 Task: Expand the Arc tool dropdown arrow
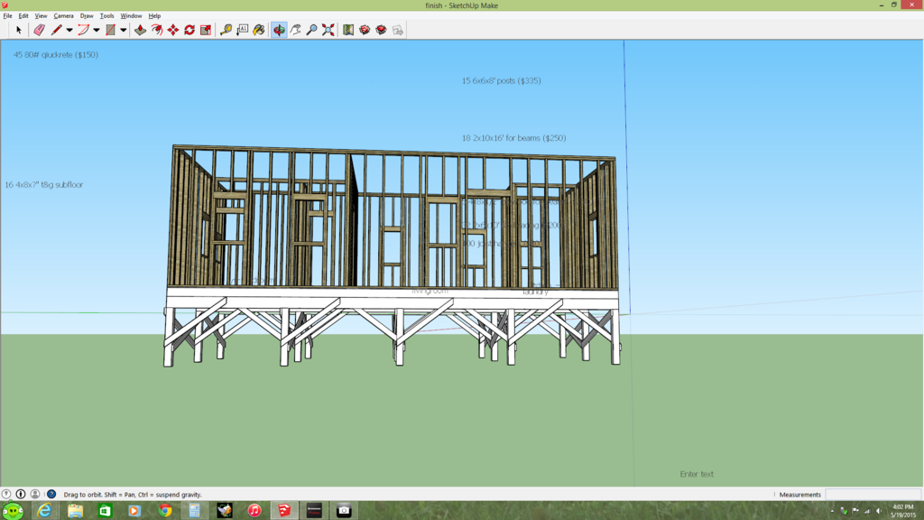[x=96, y=30]
